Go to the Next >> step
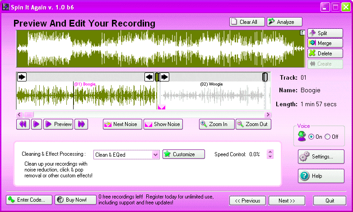 coord(287,200)
